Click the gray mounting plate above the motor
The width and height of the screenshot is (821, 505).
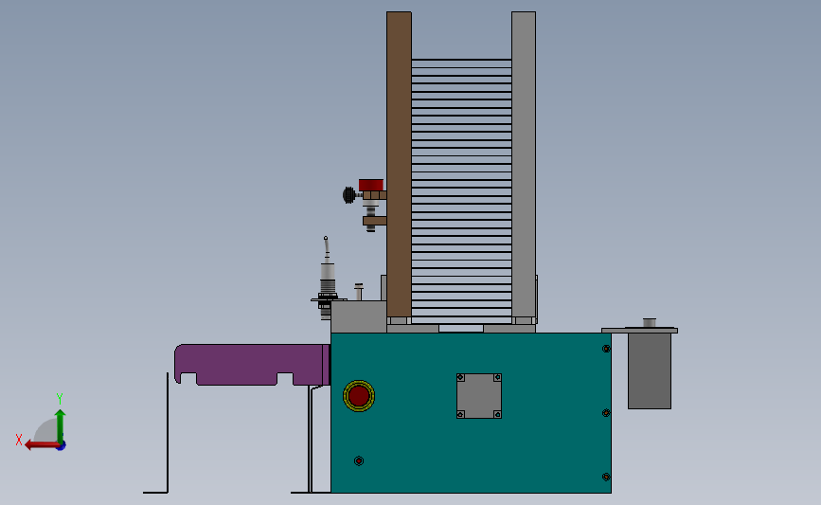coord(639,331)
